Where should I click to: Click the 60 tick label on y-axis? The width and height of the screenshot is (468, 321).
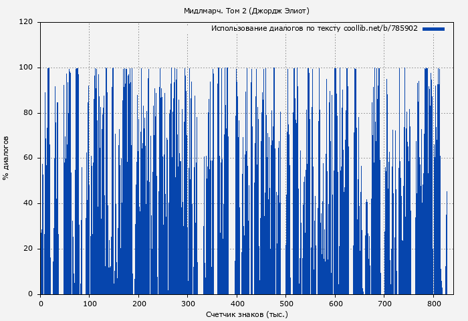pyautogui.click(x=28, y=158)
